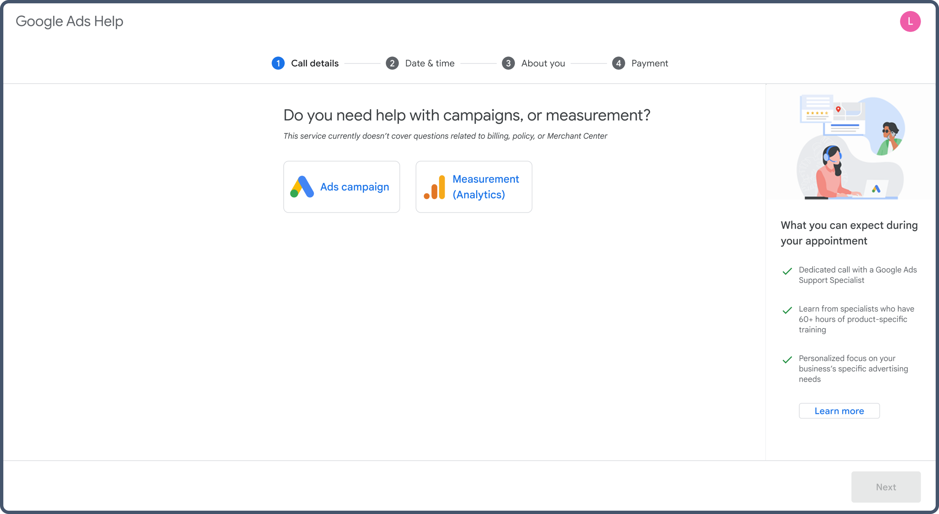Click step 1 circle icon
The height and width of the screenshot is (514, 939).
point(278,63)
